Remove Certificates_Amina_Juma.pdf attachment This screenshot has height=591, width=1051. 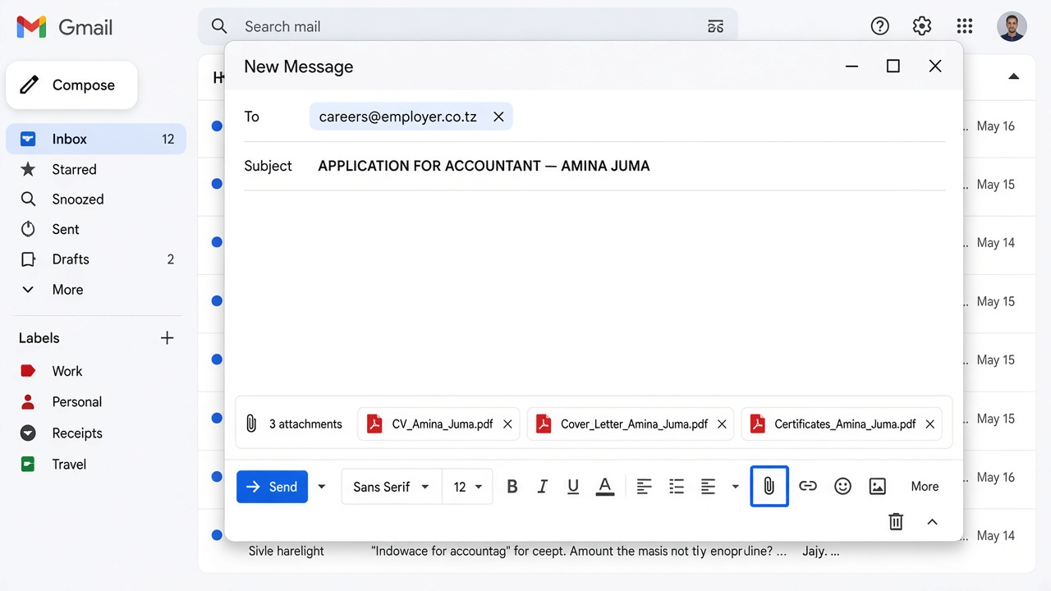click(x=929, y=424)
